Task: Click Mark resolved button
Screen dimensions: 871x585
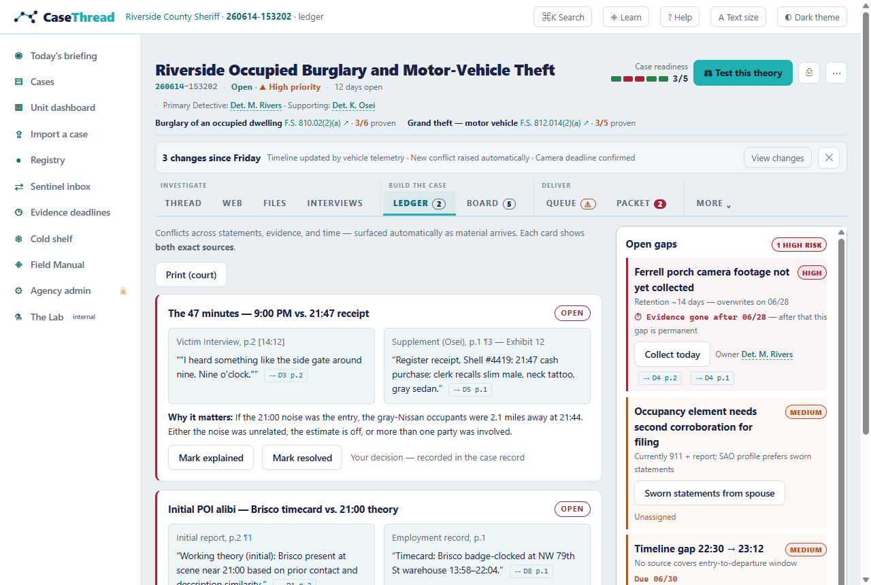Action: (302, 458)
